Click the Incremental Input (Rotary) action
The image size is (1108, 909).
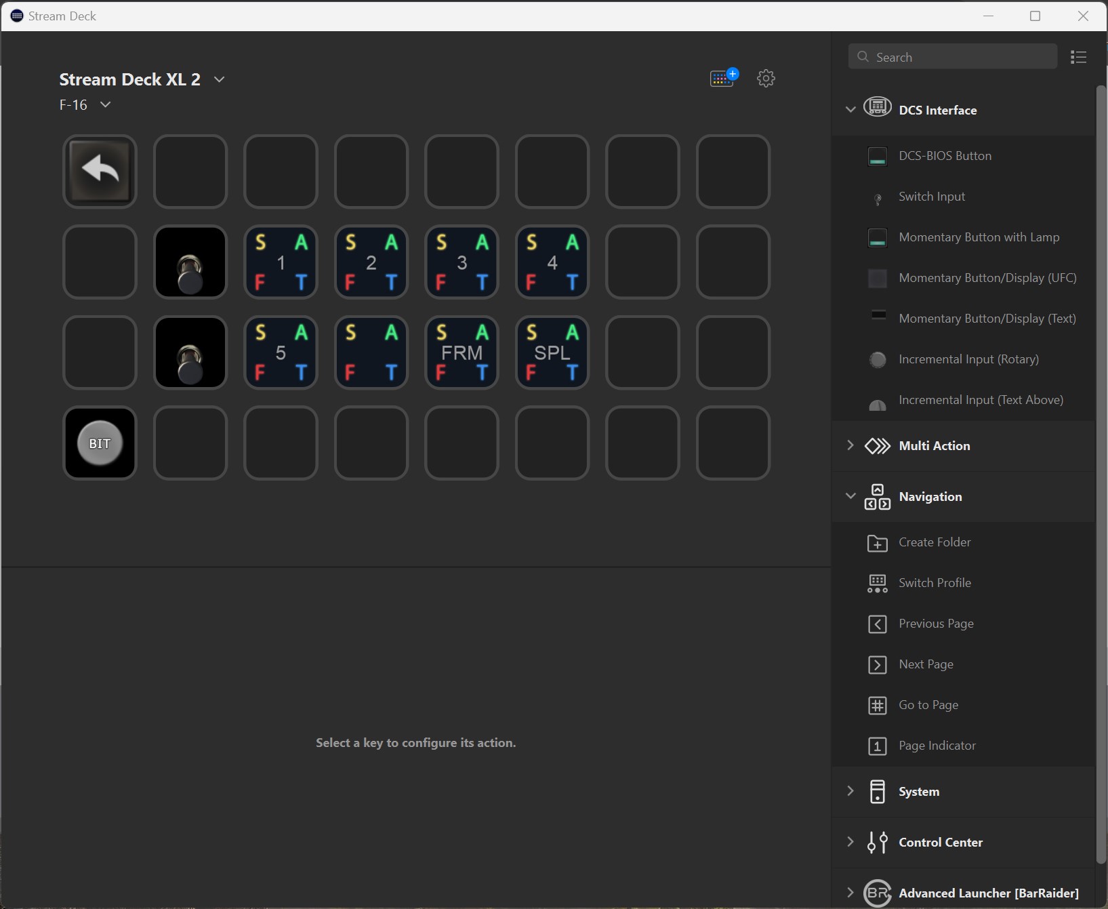coord(968,359)
